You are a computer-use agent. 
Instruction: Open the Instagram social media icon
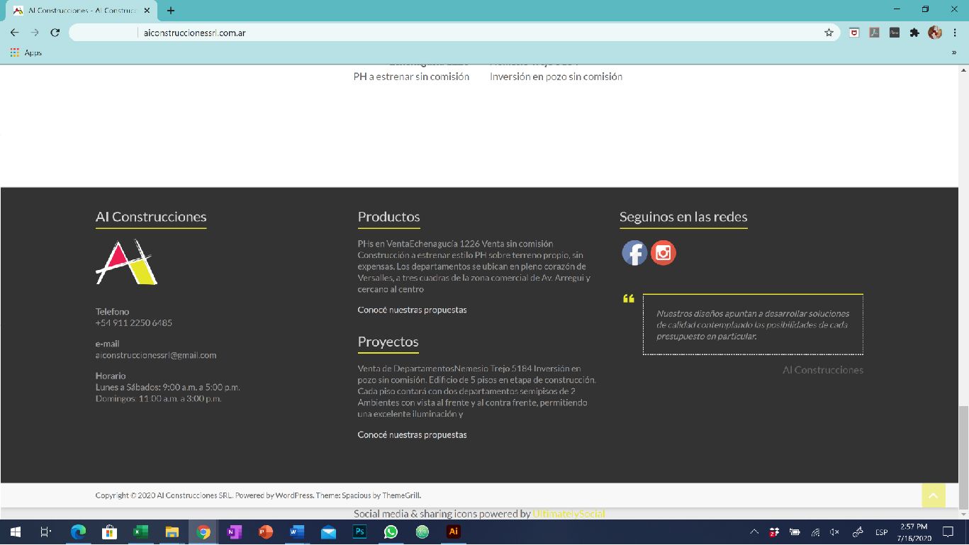pos(663,253)
